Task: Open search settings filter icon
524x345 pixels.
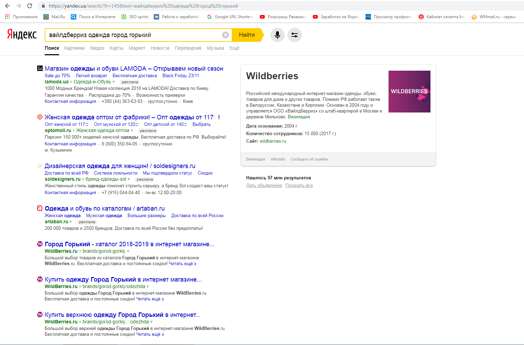Action: click(x=295, y=35)
